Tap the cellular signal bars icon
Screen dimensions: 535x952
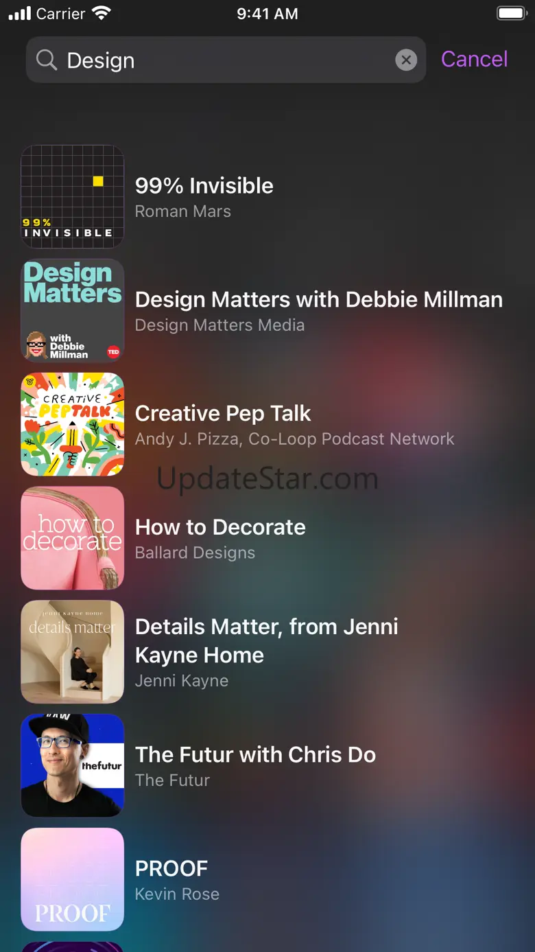coord(19,13)
